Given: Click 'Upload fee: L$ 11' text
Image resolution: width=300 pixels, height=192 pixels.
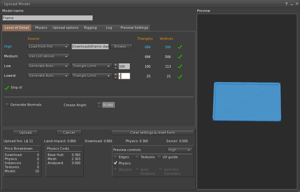Looking at the screenshot, I should [18, 141].
